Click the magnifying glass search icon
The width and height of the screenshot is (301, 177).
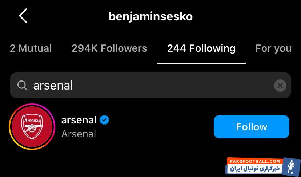[22, 85]
